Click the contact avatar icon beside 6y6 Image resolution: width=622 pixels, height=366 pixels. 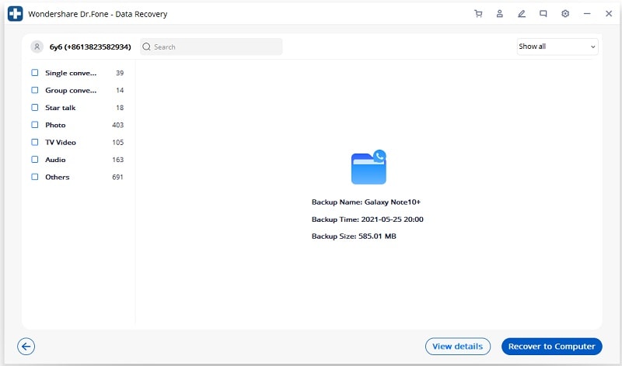tap(37, 47)
